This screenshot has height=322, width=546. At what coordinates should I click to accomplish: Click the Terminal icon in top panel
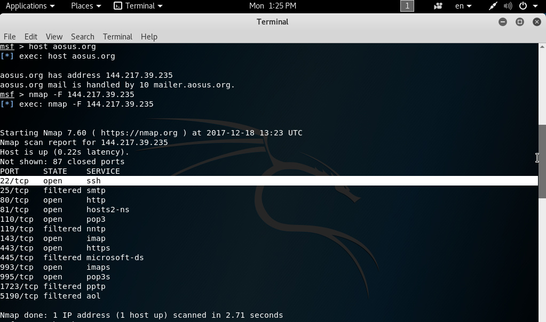pyautogui.click(x=118, y=6)
